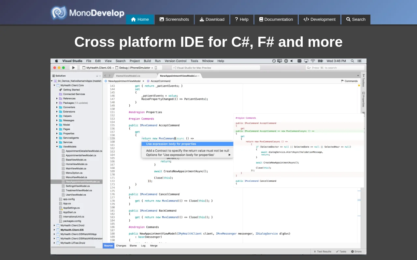The width and height of the screenshot is (417, 260).
Task: Expand the Packages folder
Action: (x=57, y=103)
